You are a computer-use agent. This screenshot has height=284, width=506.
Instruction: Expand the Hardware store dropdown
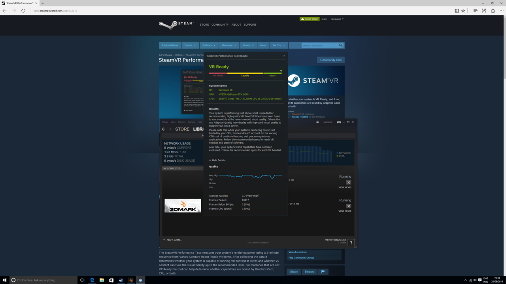click(229, 45)
